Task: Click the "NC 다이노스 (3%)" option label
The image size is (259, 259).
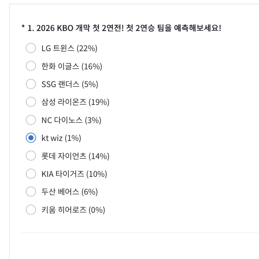Action: [71, 120]
